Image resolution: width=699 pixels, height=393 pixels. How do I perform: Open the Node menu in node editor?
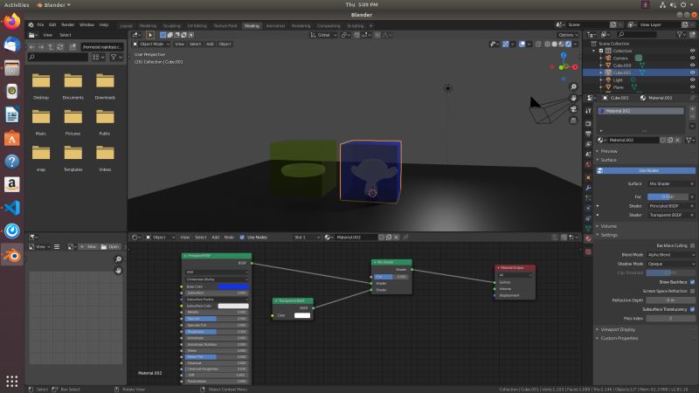229,238
